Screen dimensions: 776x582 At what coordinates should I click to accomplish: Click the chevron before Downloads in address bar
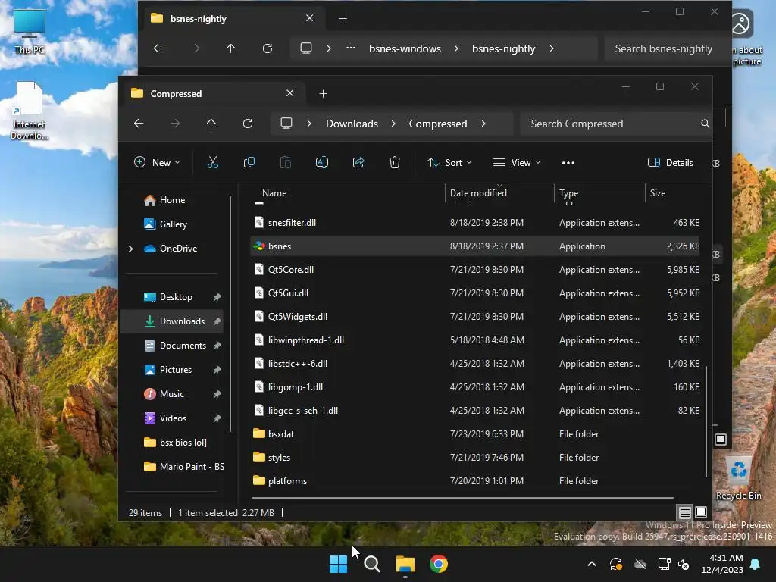pyautogui.click(x=309, y=124)
